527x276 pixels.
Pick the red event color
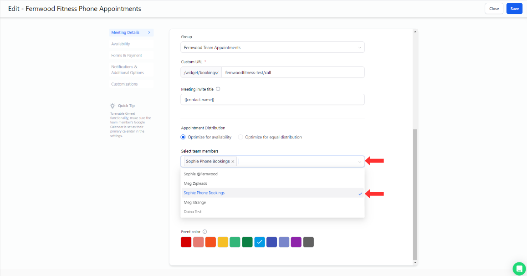tap(186, 242)
